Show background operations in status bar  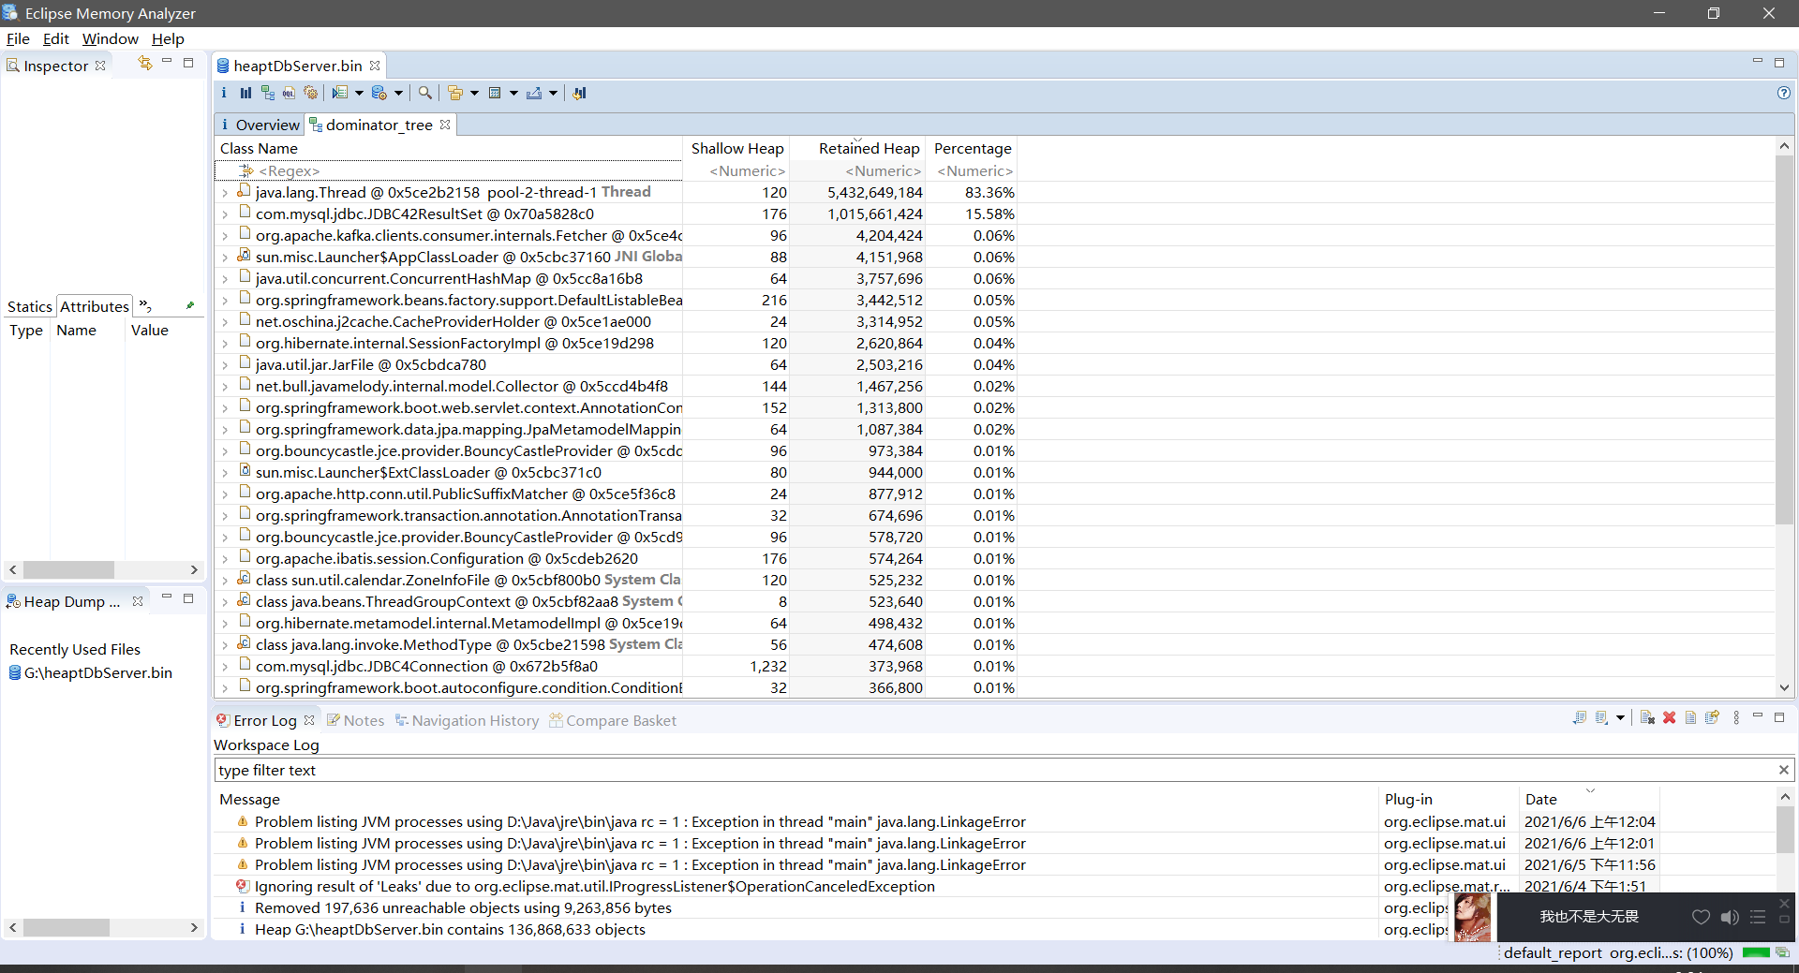(1782, 952)
